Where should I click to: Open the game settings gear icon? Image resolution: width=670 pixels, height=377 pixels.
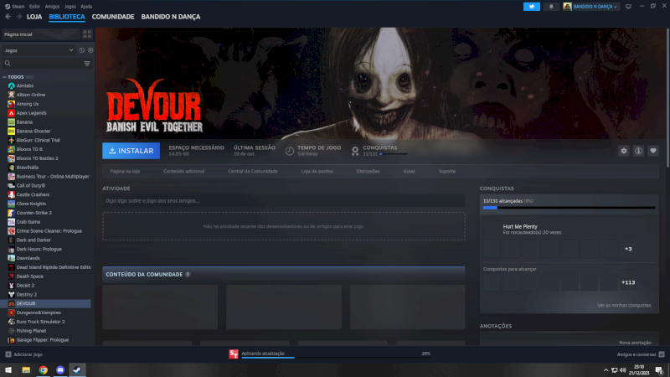pos(623,151)
